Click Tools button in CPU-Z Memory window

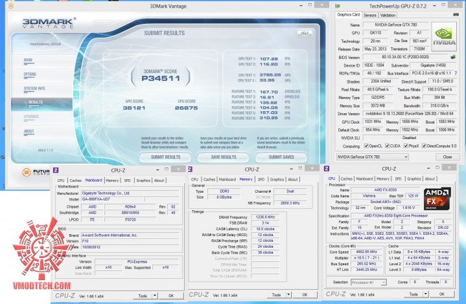(x=276, y=295)
